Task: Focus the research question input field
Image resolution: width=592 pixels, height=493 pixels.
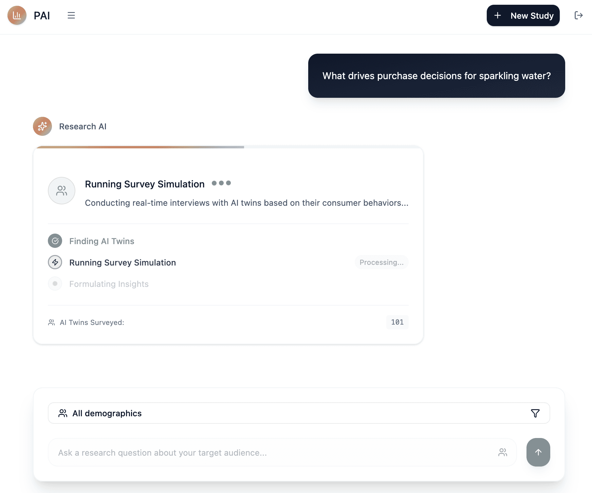Action: coord(282,452)
